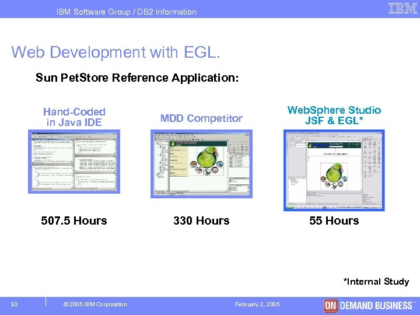This screenshot has height=315, width=420.
Task: Select the '507.5 Hours' value
Action: 74,220
